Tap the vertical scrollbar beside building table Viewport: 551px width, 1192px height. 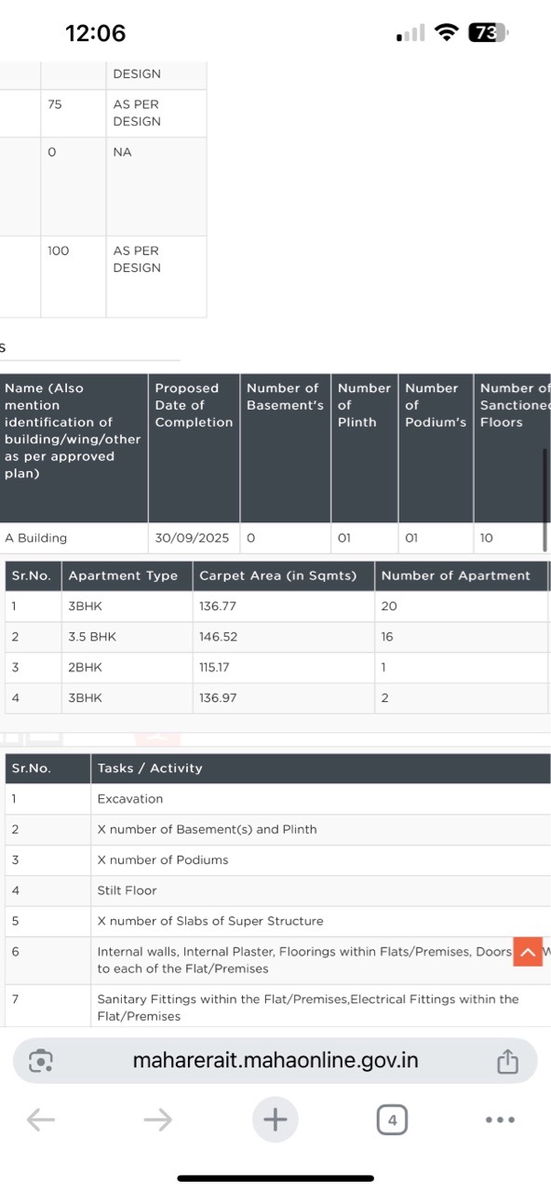[545, 500]
